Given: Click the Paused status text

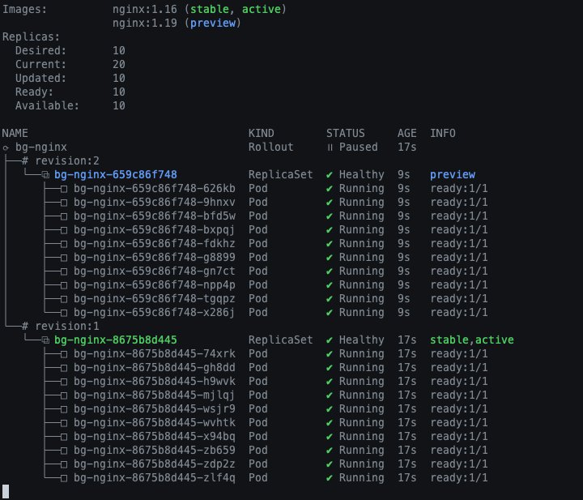Looking at the screenshot, I should tap(359, 147).
